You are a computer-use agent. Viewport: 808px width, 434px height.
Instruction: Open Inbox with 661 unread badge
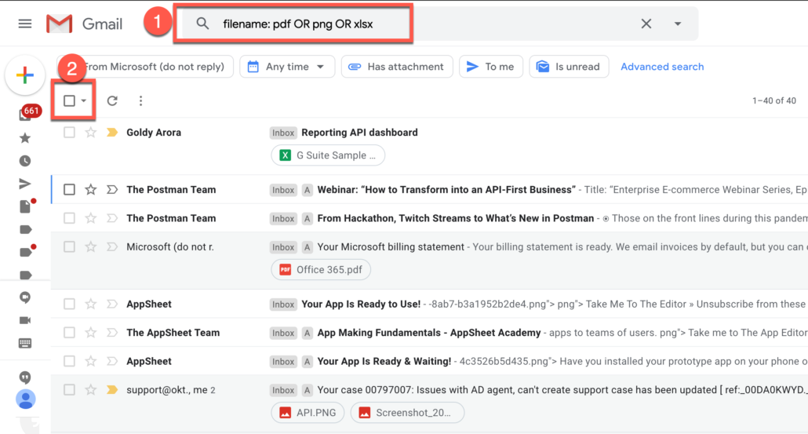coord(29,113)
